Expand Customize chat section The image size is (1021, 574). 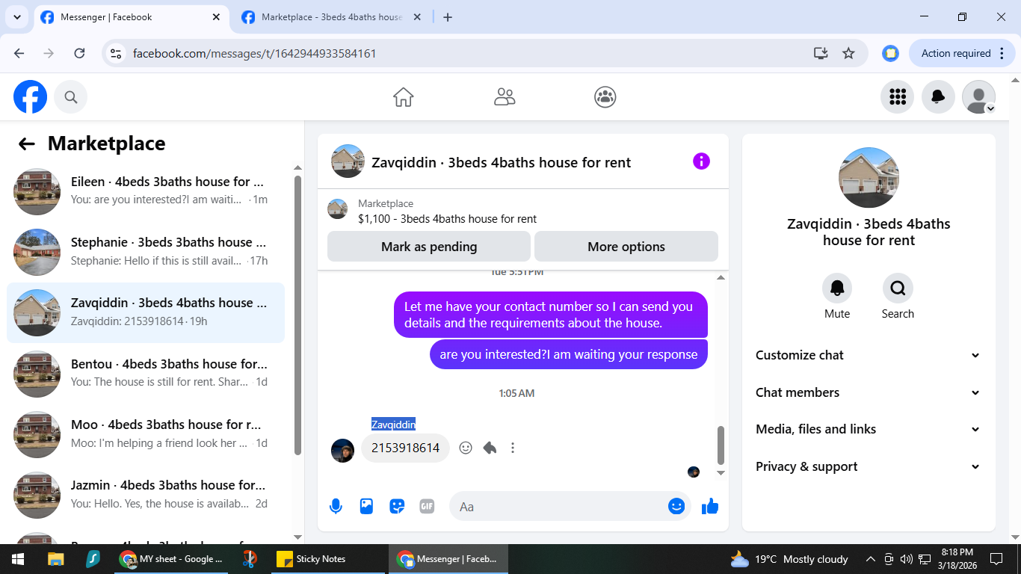tap(868, 355)
